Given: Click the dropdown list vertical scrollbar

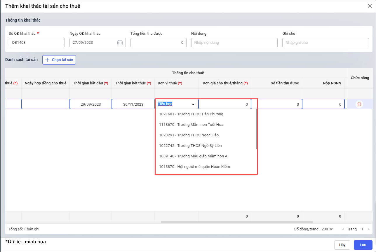Looking at the screenshot, I should point(256,128).
